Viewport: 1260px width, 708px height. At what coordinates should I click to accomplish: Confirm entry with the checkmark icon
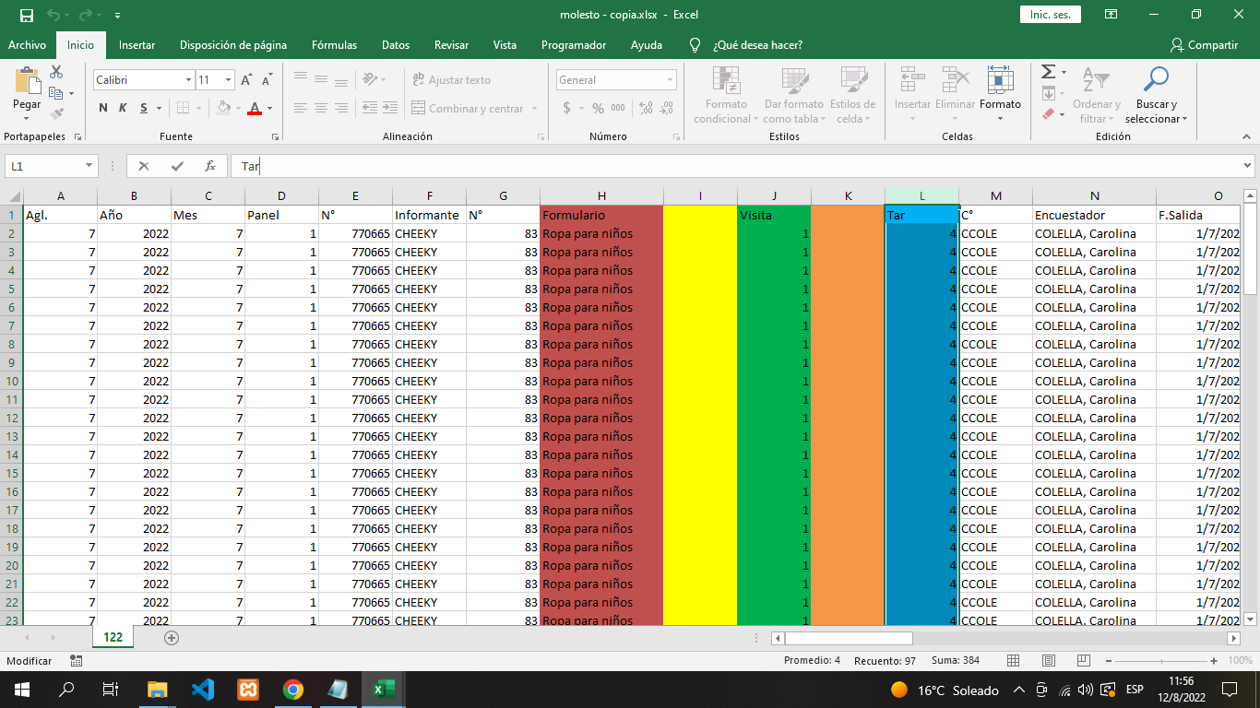[177, 166]
